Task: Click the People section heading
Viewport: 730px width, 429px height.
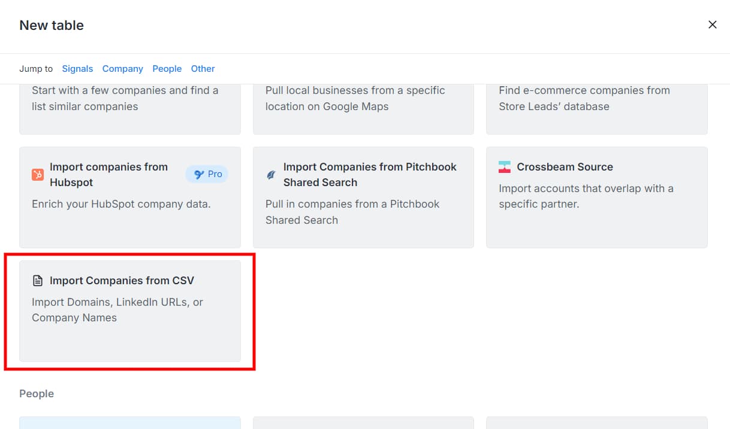Action: tap(37, 394)
